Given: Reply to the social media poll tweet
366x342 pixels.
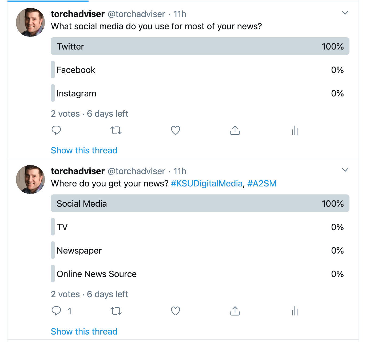Looking at the screenshot, I should 56,130.
